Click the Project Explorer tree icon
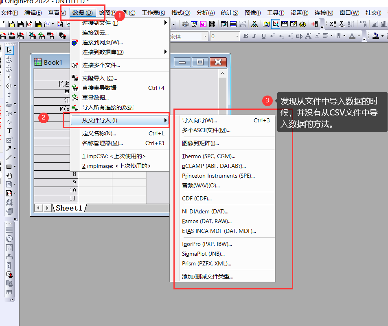 pos(254,24)
